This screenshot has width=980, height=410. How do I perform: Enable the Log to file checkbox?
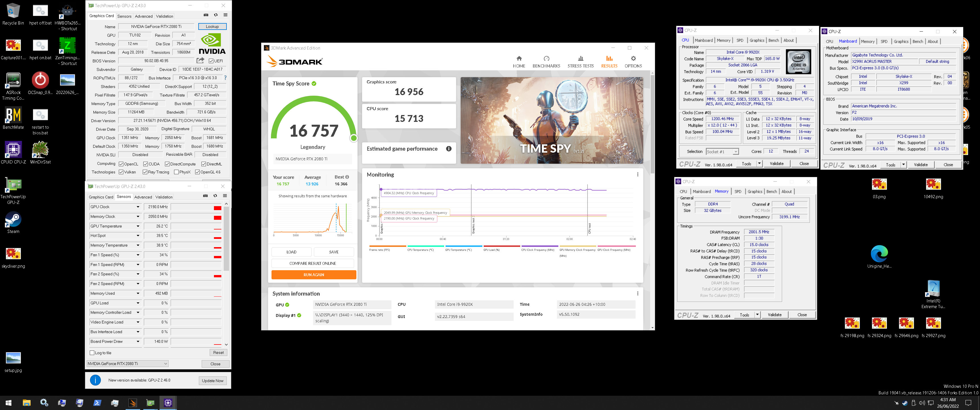(92, 352)
